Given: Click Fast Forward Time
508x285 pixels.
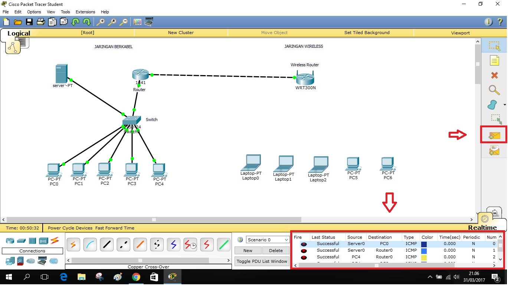Looking at the screenshot, I should pos(115,228).
